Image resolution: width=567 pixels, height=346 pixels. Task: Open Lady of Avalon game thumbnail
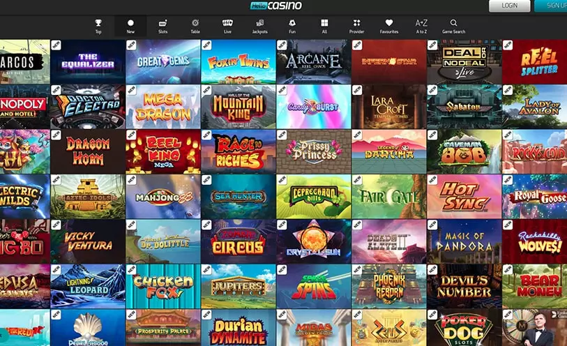(x=534, y=107)
